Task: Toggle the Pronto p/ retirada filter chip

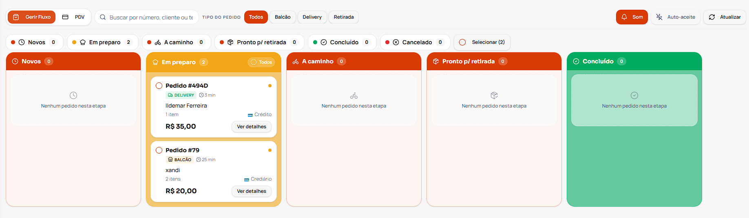Action: pos(259,42)
